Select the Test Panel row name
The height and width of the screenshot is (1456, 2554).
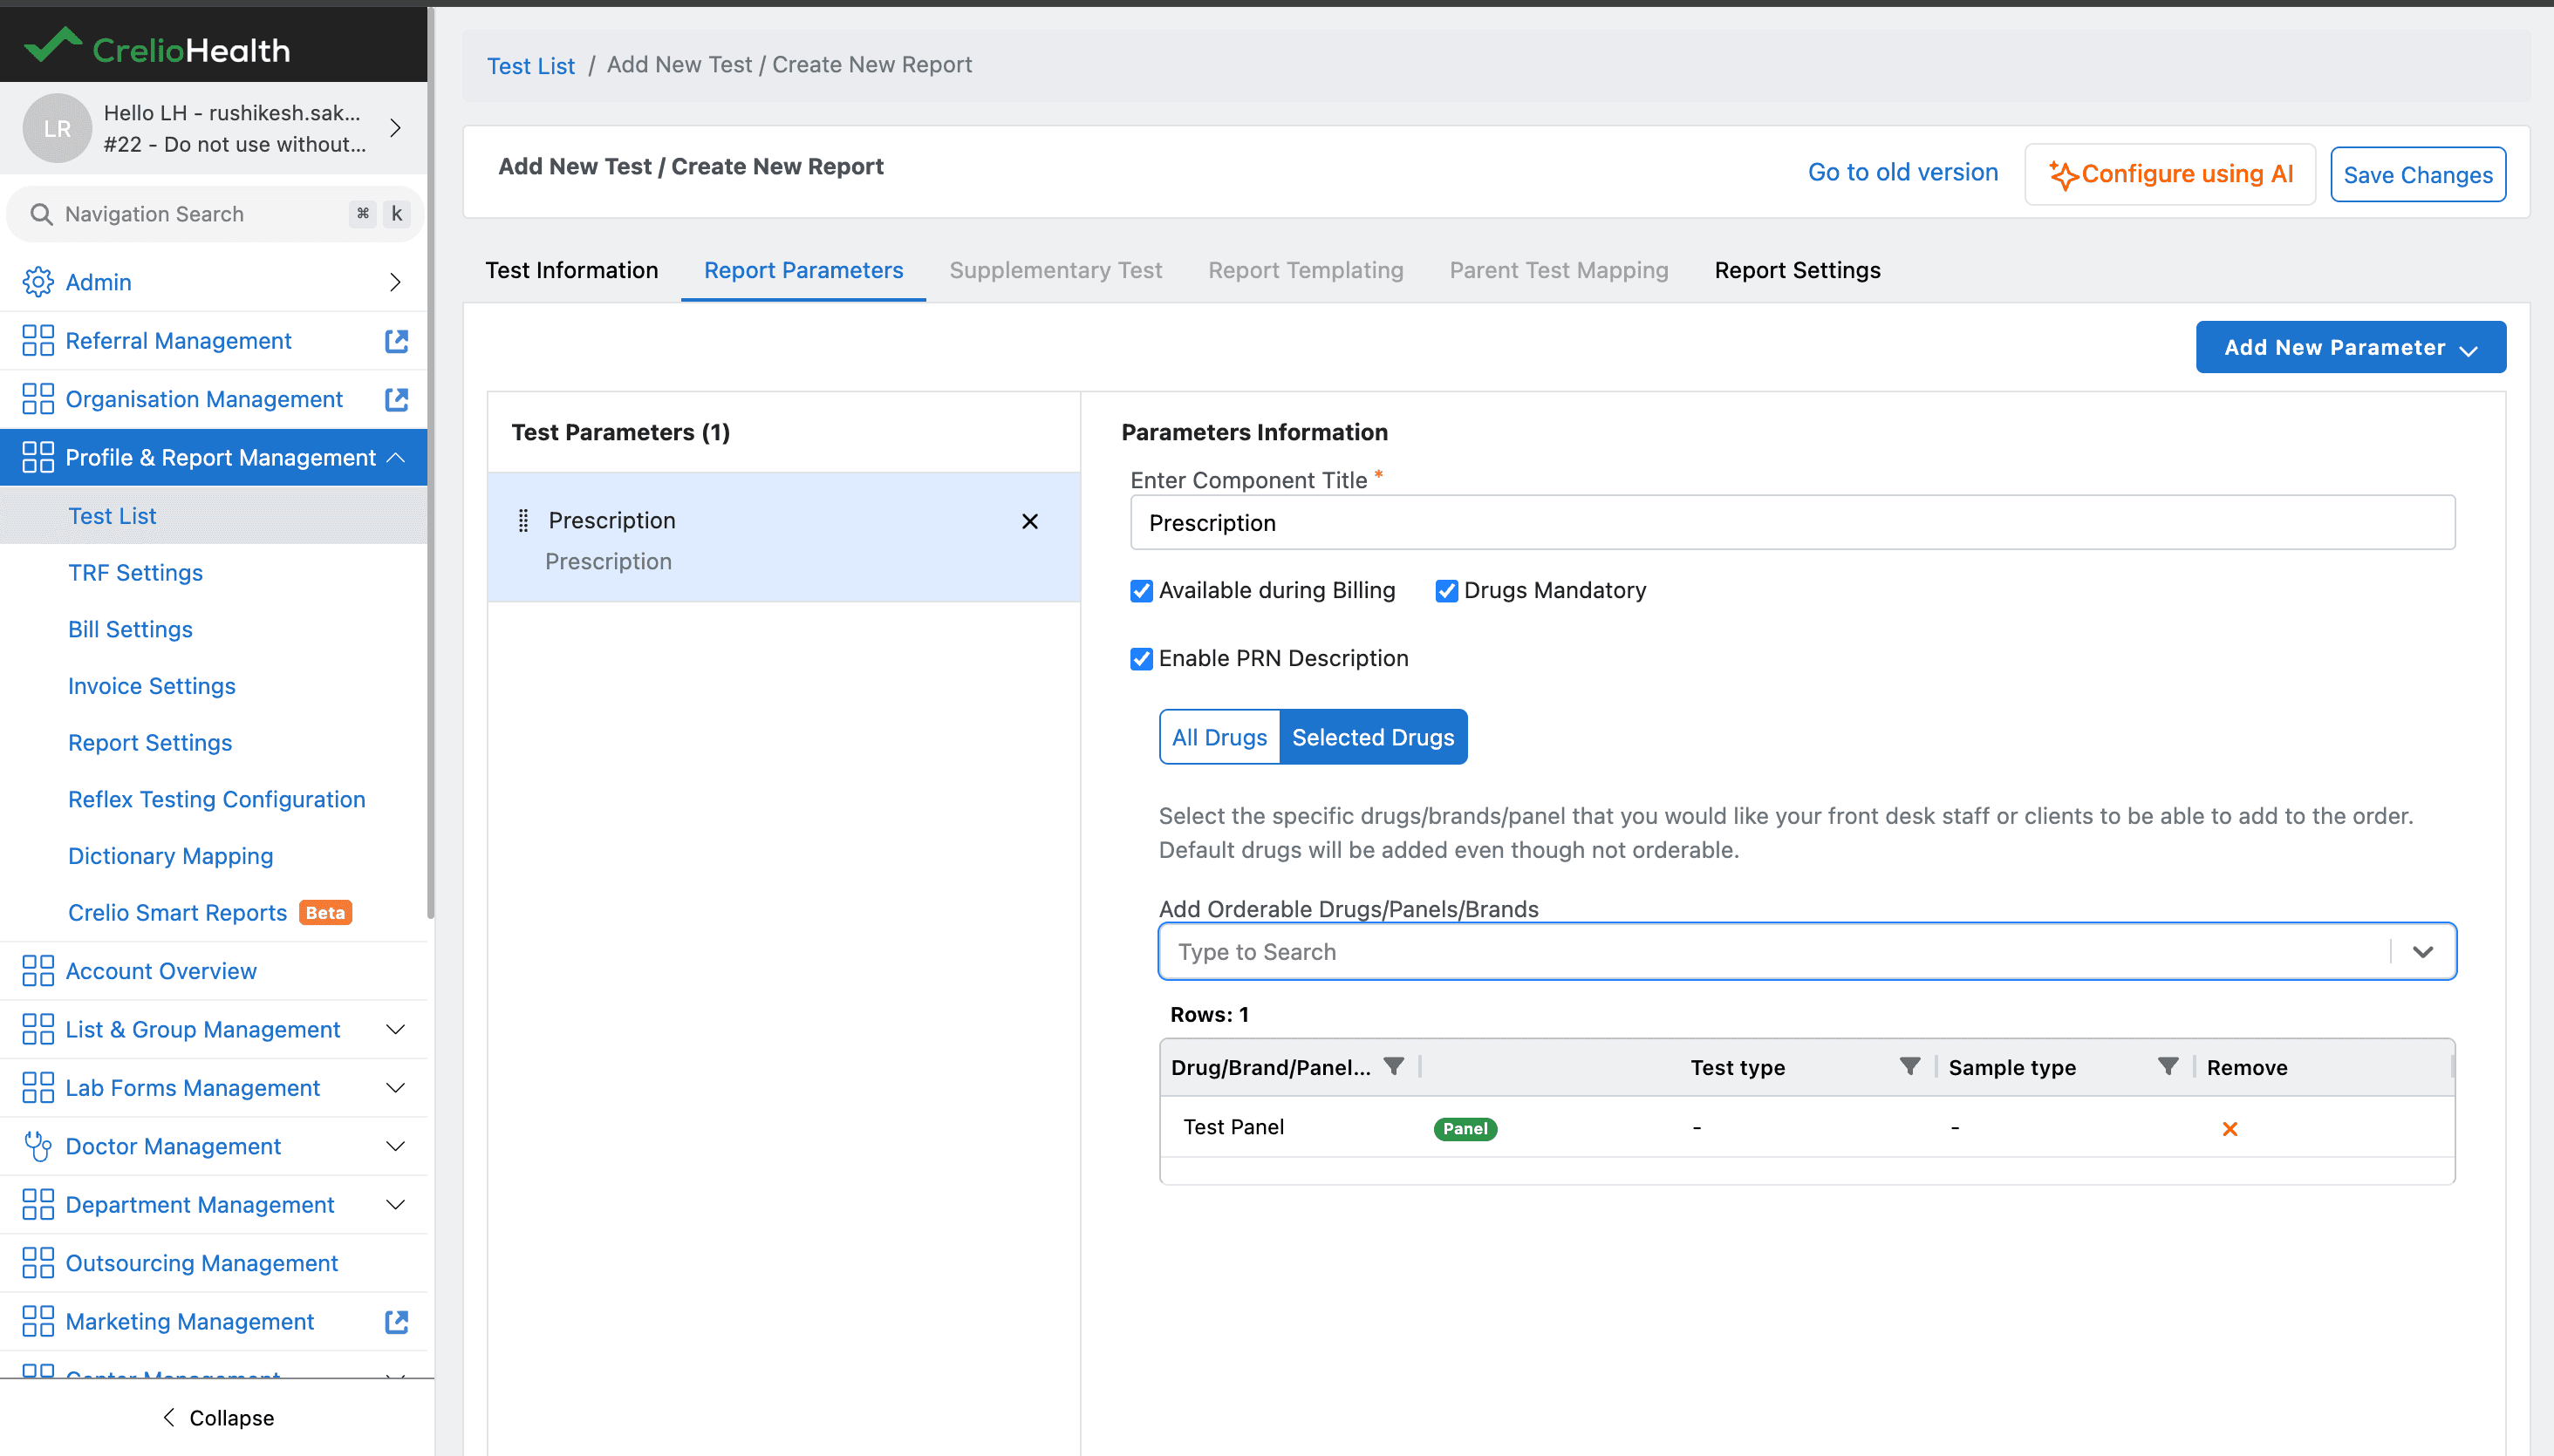point(1233,1127)
